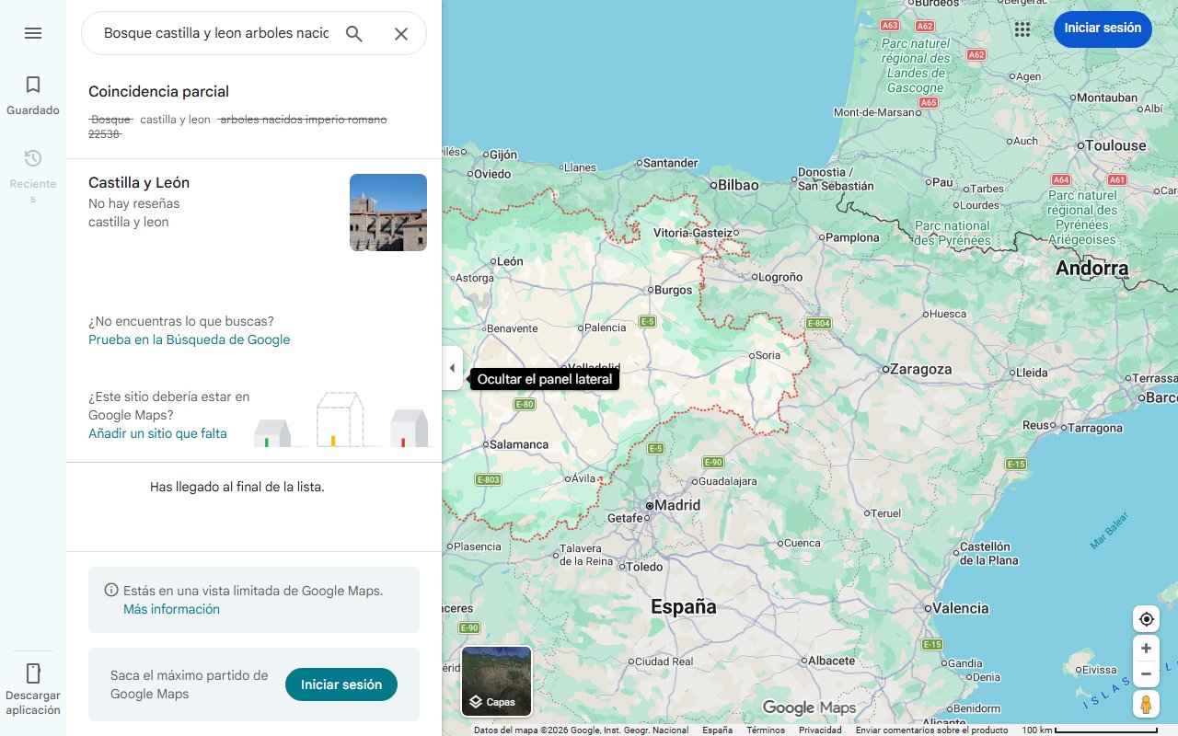Open the Capas layers selector

(495, 681)
